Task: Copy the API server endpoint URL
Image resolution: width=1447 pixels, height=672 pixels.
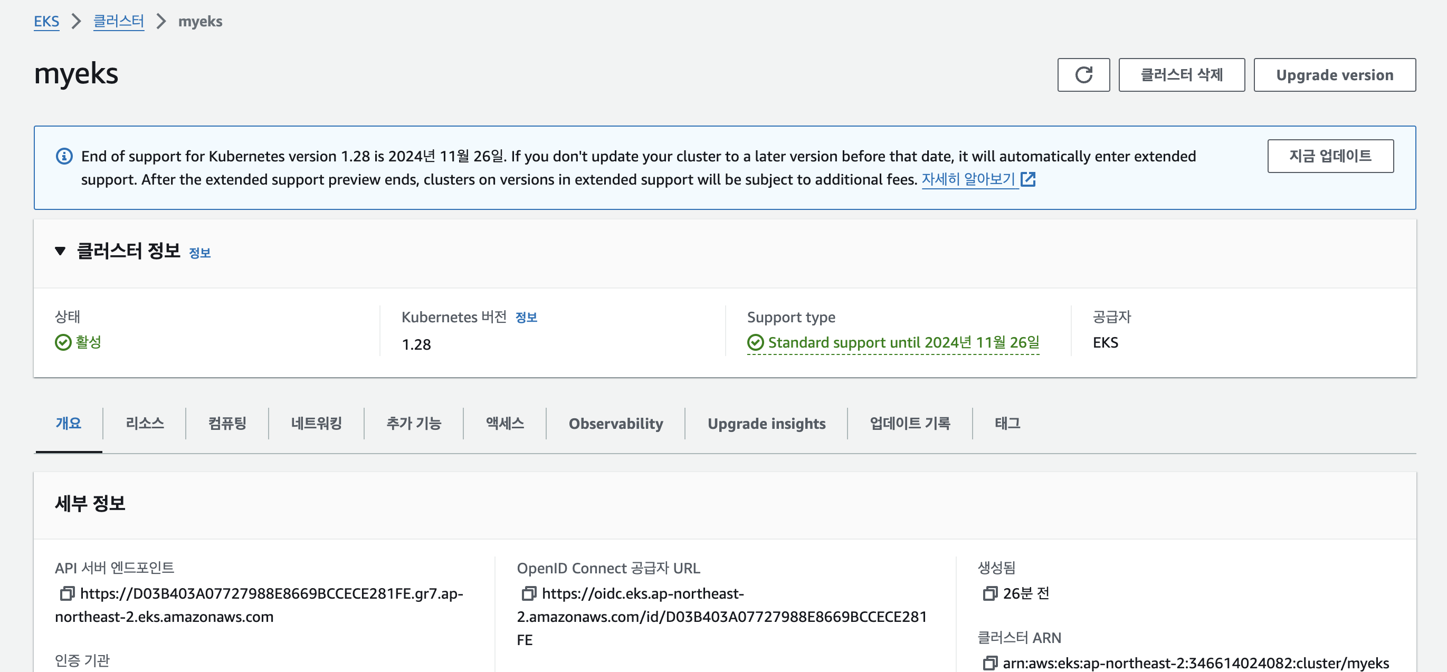Action: pyautogui.click(x=68, y=593)
